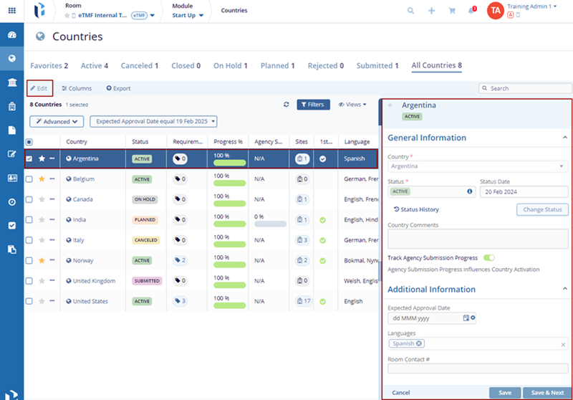Click the Change Status button
Viewport: 573px width, 400px height.
pos(542,209)
